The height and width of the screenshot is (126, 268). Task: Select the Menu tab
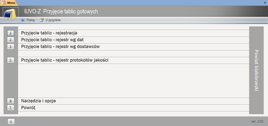(x=11, y=3)
